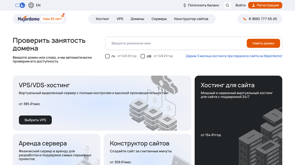Open the Конструктор сайтов section

(191, 19)
